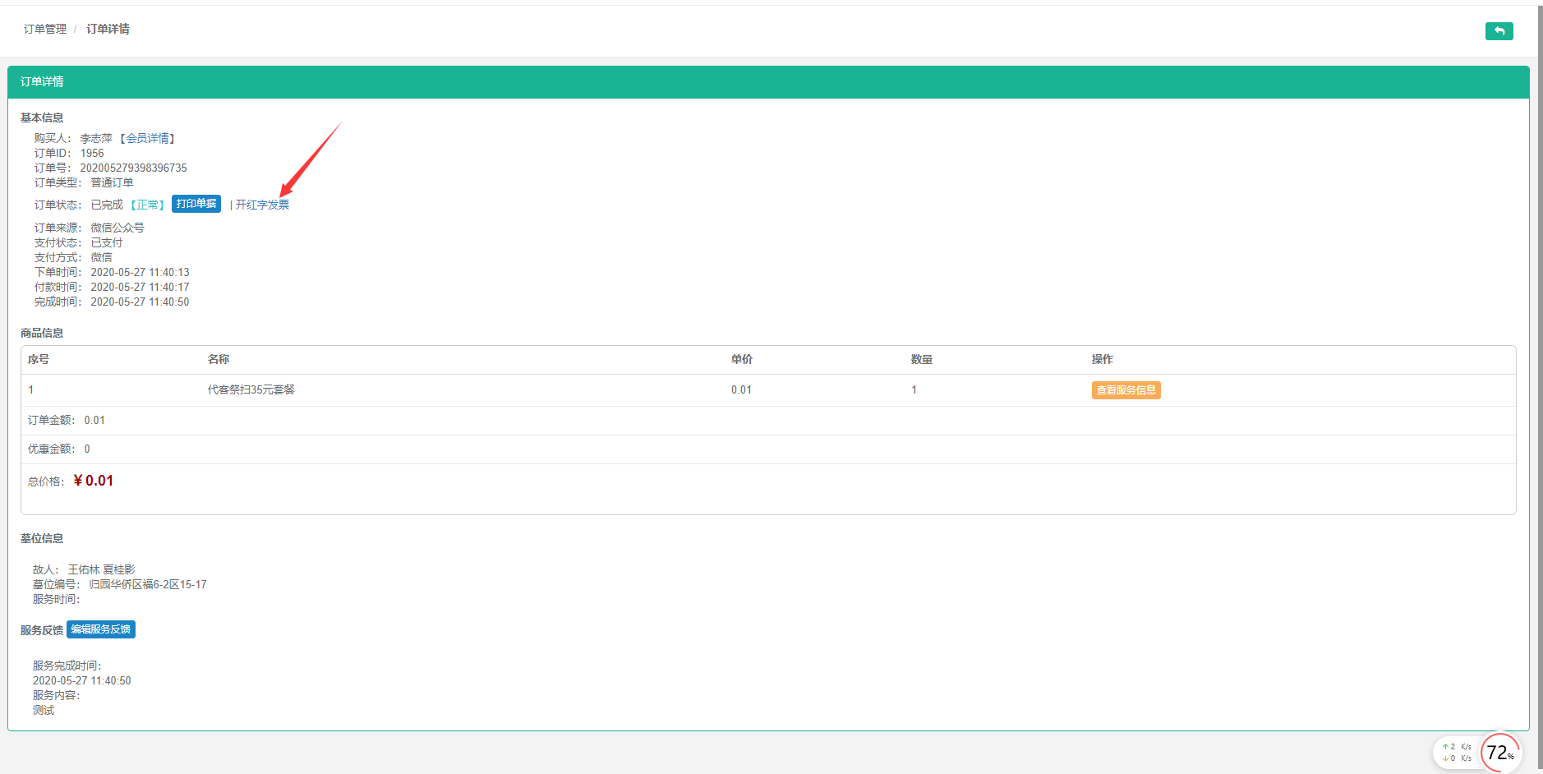The width and height of the screenshot is (1543, 774).
Task: Click the 编辑服务反馈 button
Action: [x=101, y=629]
